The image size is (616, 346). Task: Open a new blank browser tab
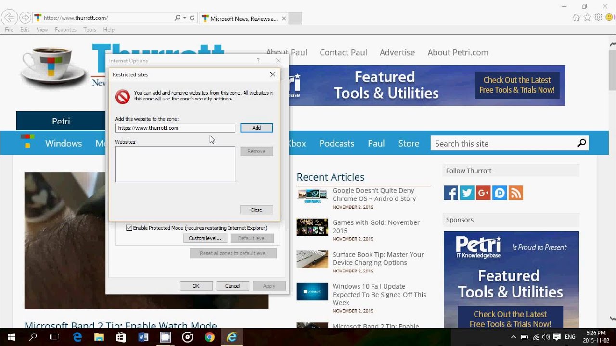coord(295,18)
